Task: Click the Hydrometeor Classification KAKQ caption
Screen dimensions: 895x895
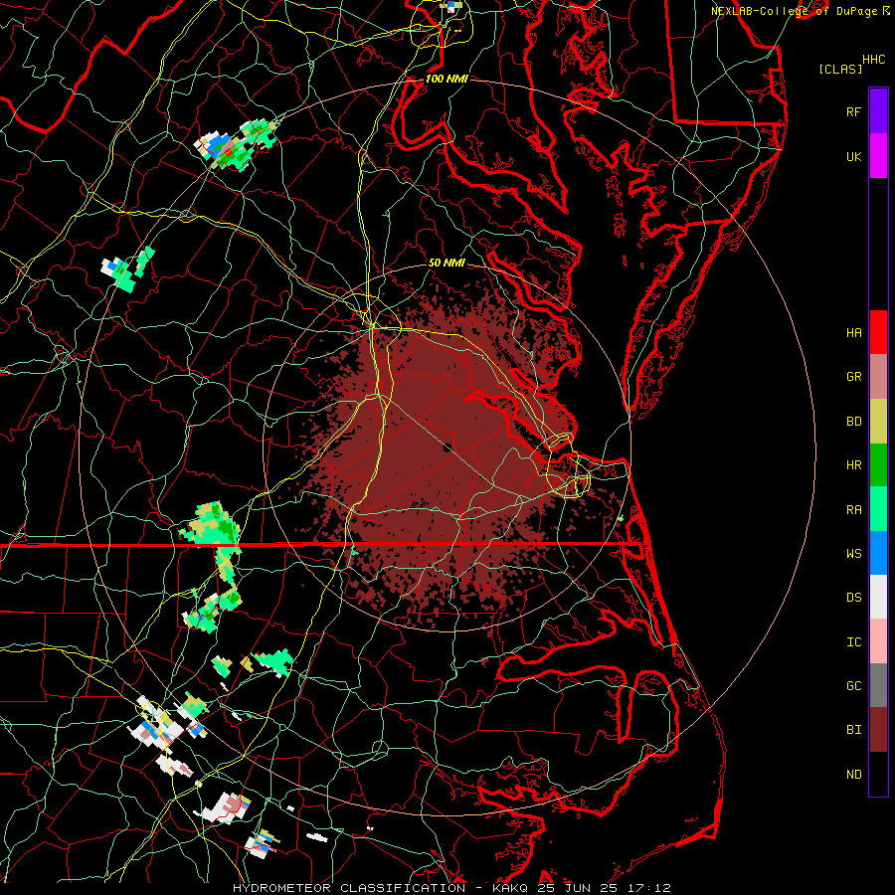Action: tap(380, 888)
